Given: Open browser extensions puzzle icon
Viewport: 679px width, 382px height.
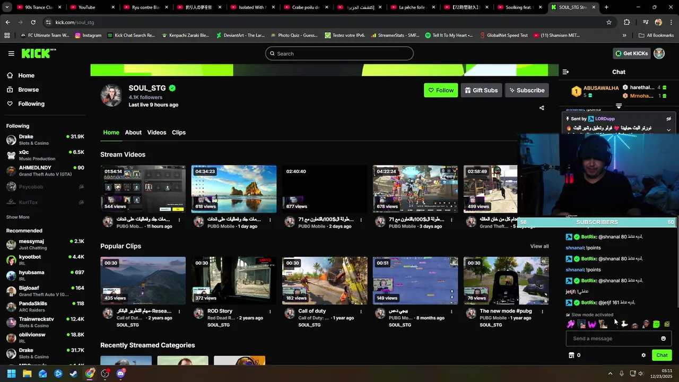Looking at the screenshot, I should [x=626, y=22].
